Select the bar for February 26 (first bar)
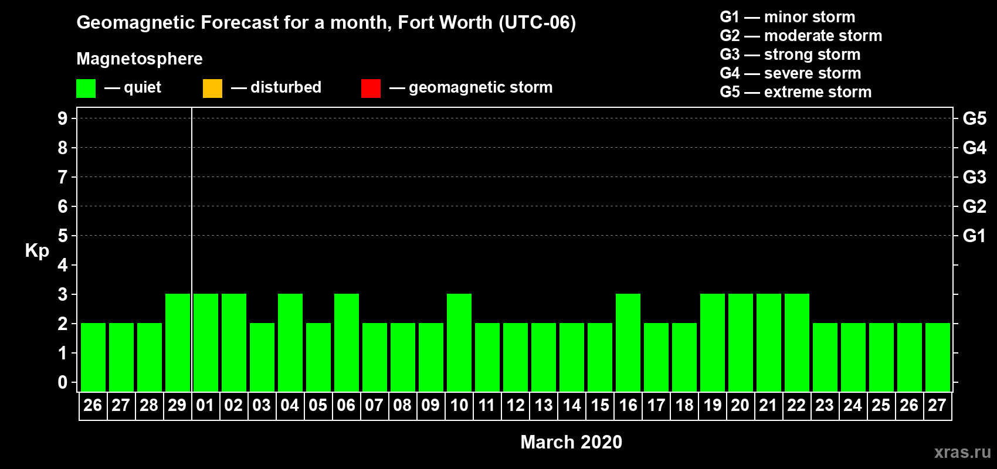Image resolution: width=997 pixels, height=469 pixels. [93, 357]
